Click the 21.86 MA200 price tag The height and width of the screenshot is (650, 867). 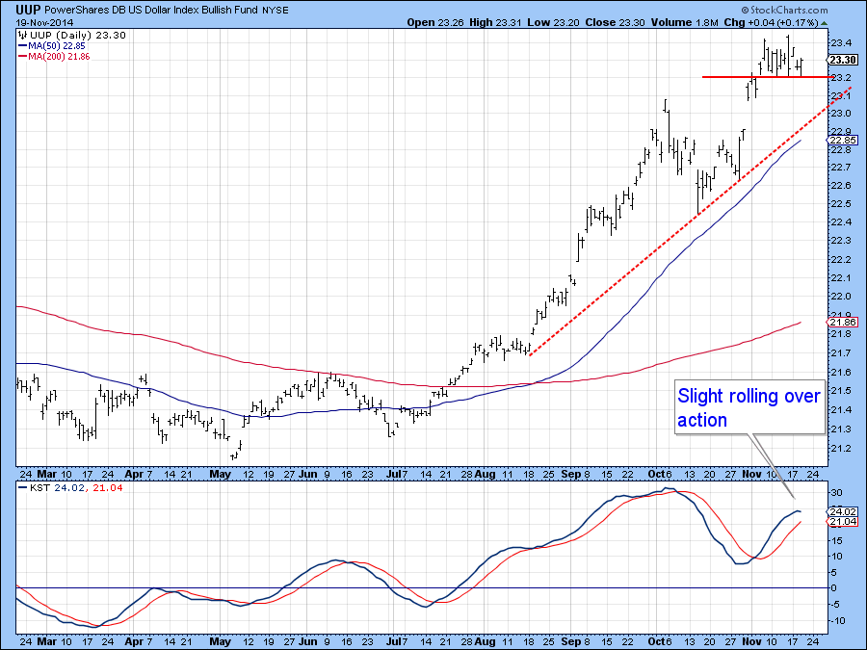click(x=843, y=322)
